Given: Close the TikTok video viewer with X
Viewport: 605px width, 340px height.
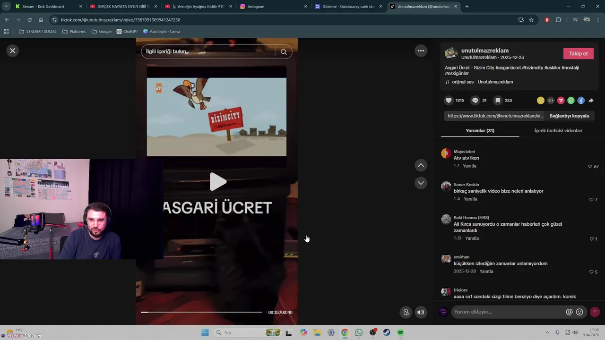Looking at the screenshot, I should 13,51.
